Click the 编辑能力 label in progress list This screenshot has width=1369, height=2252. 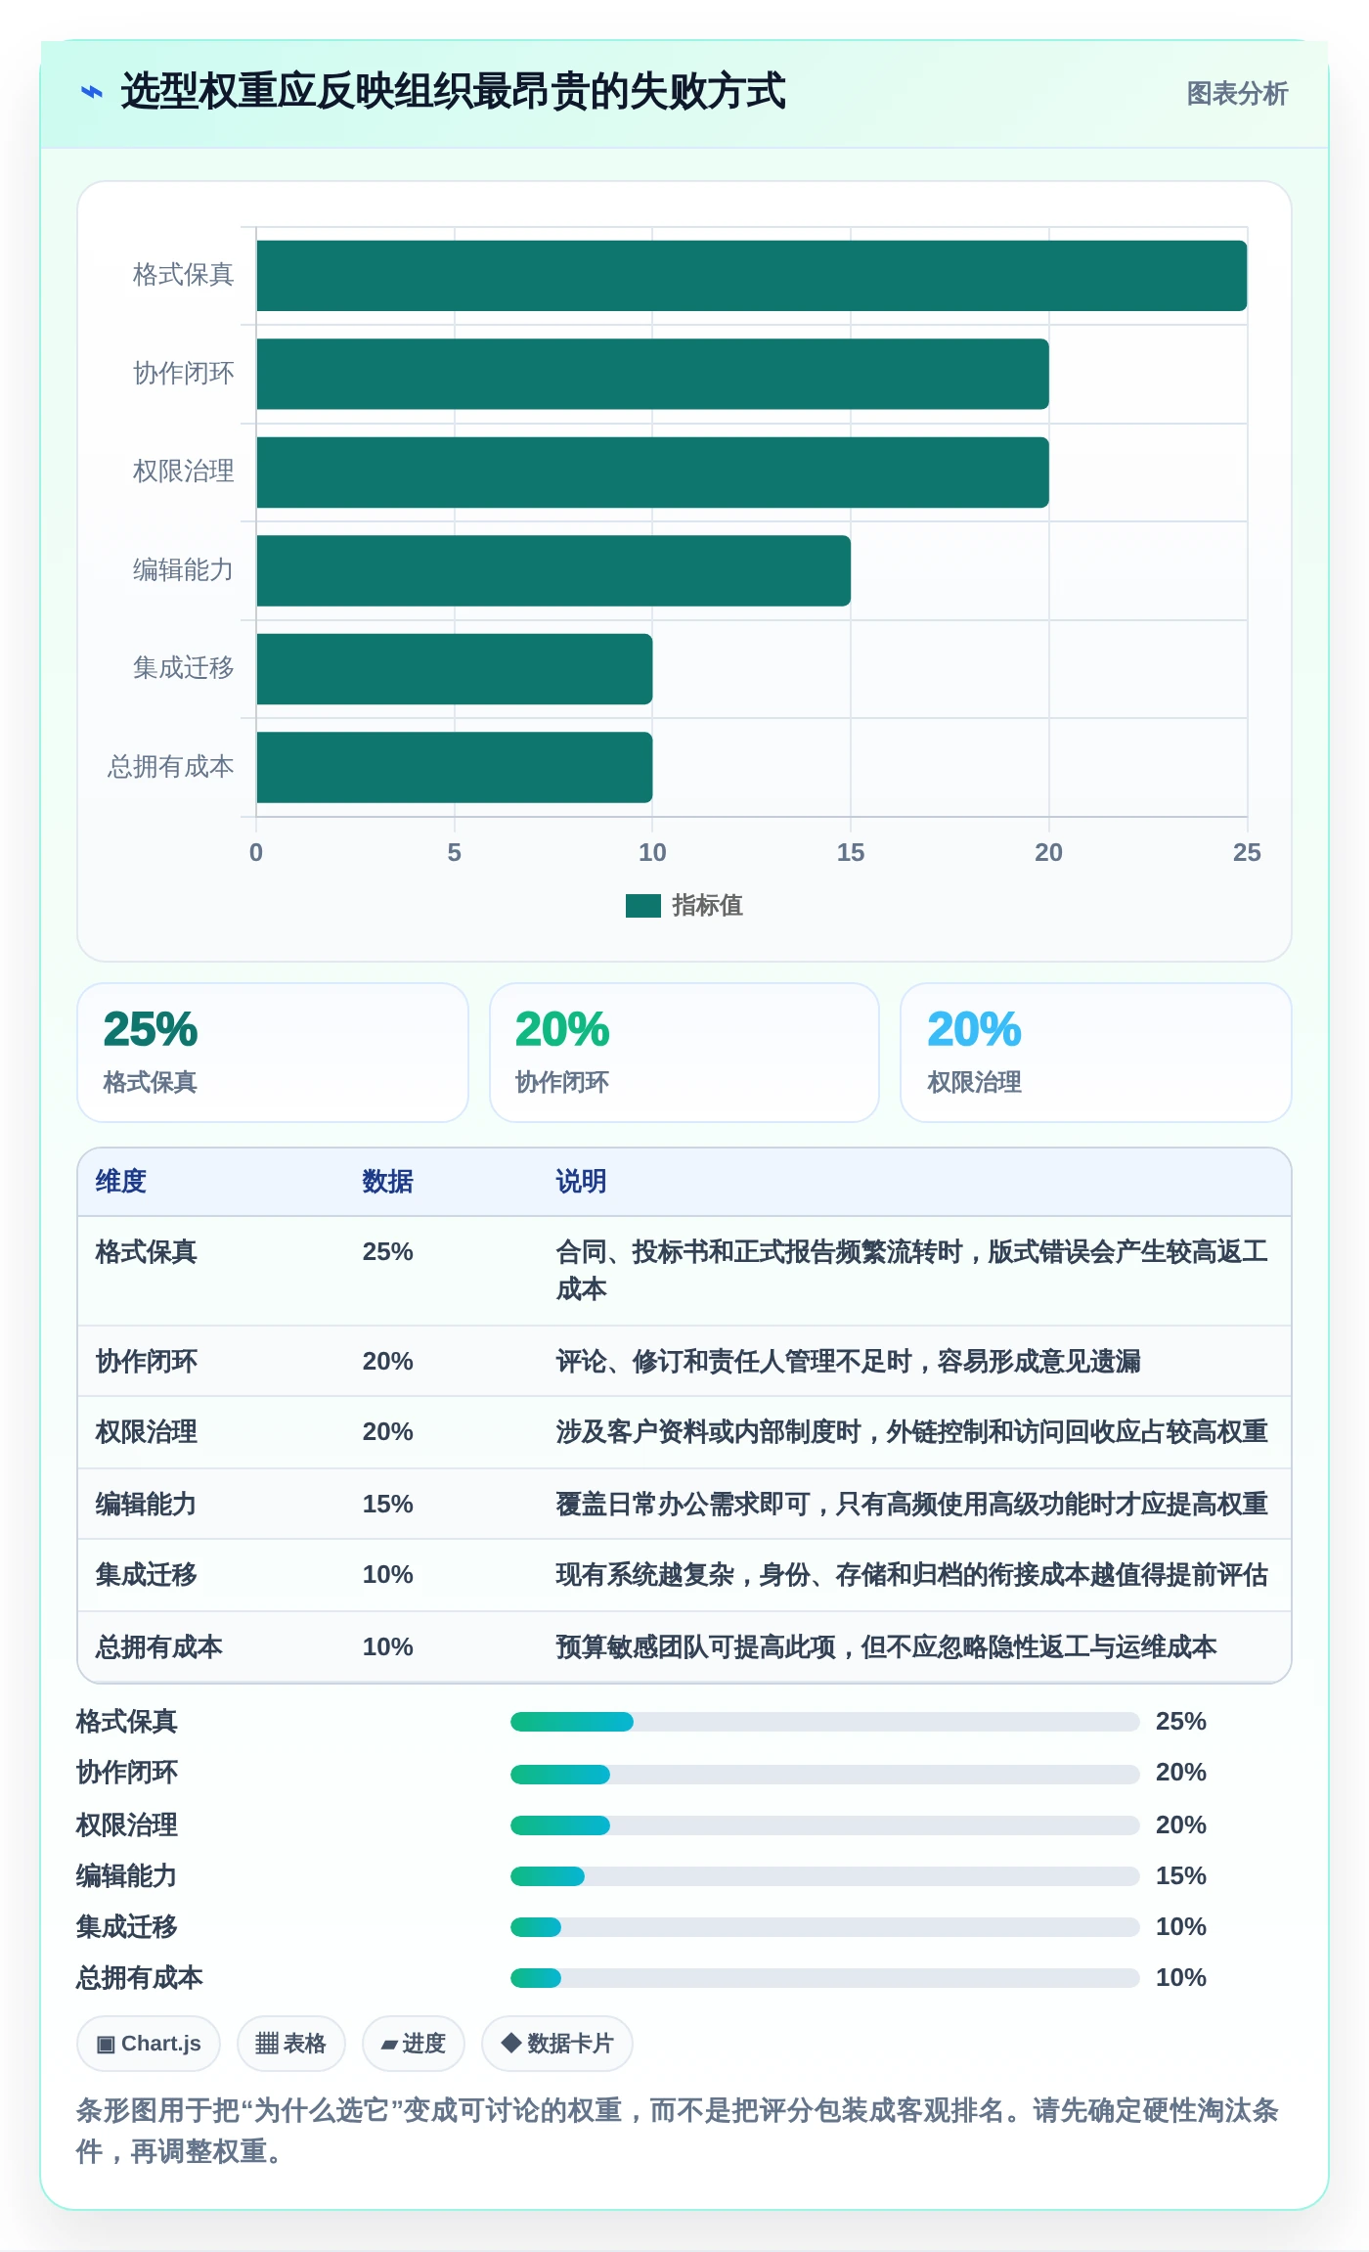pos(127,1876)
